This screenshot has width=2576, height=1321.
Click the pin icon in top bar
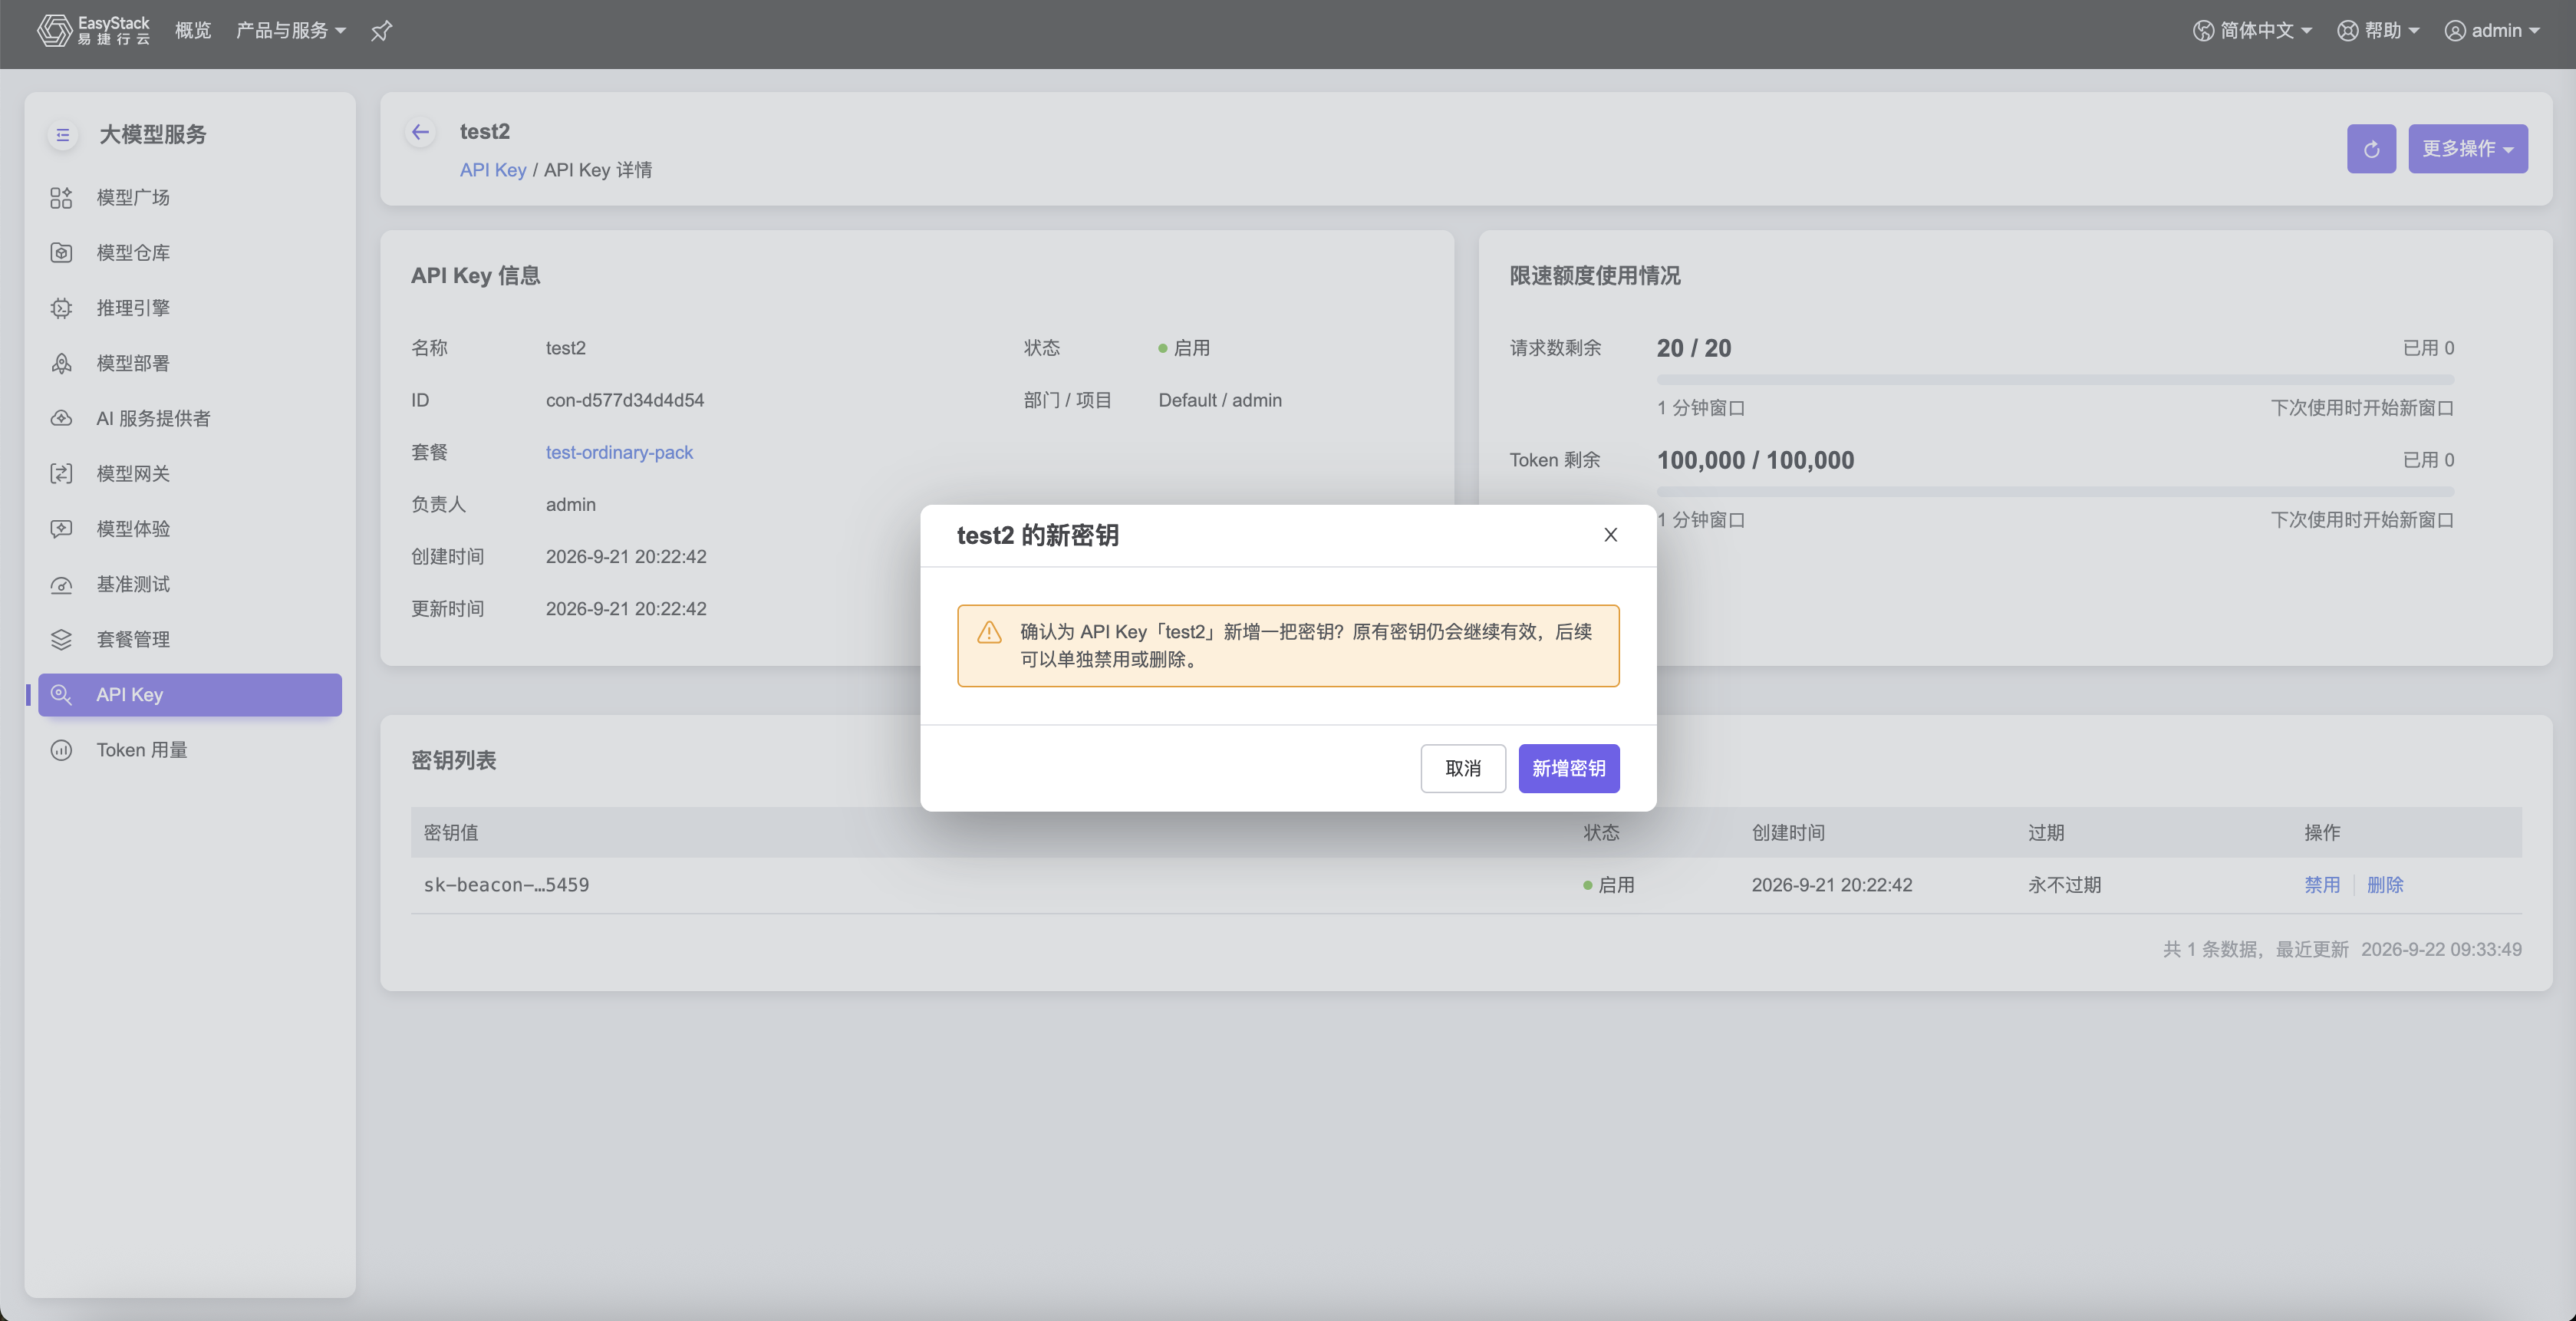tap(381, 31)
